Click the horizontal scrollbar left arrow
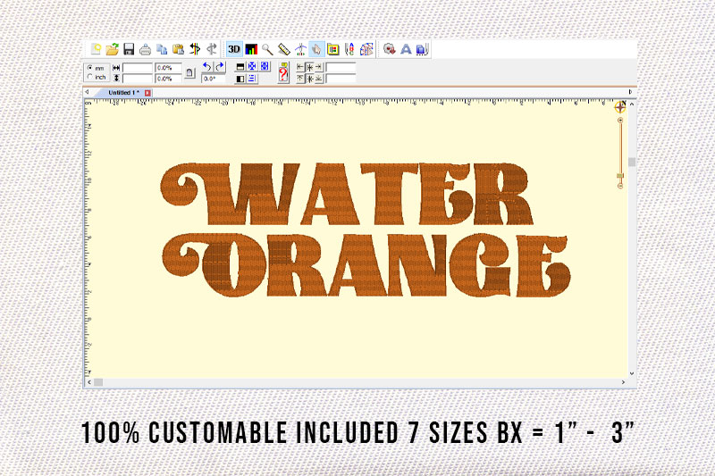Viewport: 715px width, 476px height. [x=89, y=382]
